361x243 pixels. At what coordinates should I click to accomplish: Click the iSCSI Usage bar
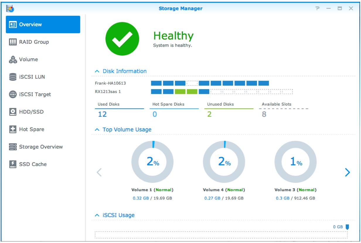click(x=221, y=235)
